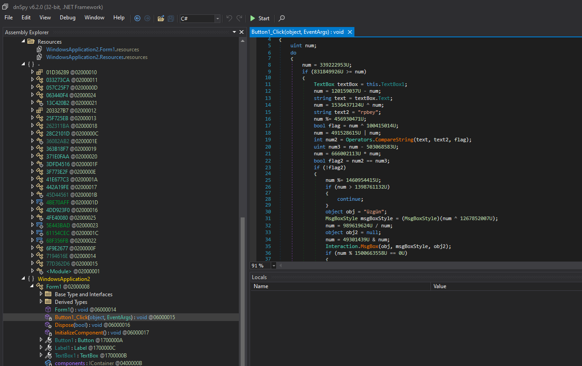Viewport: 582px width, 366px height.
Task: Click the Label1 property wrench icon
Action: pos(48,348)
